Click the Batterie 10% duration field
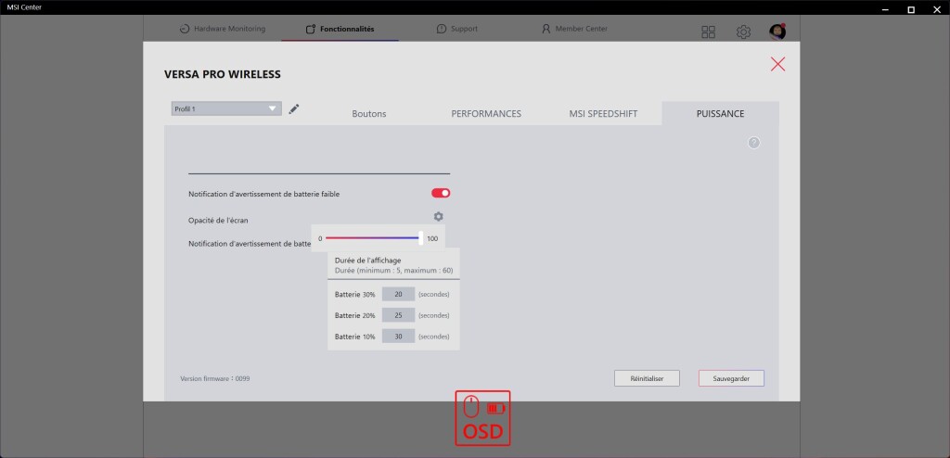950x458 pixels. (x=398, y=337)
